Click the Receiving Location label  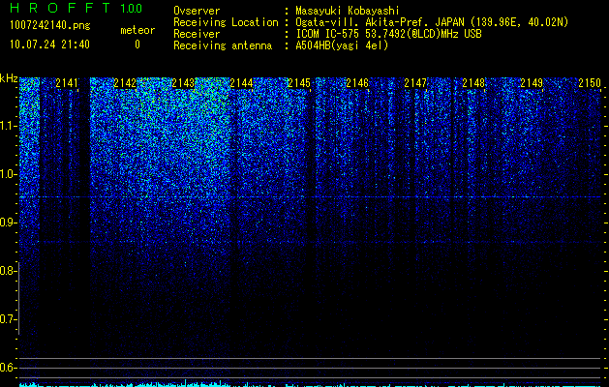point(226,22)
